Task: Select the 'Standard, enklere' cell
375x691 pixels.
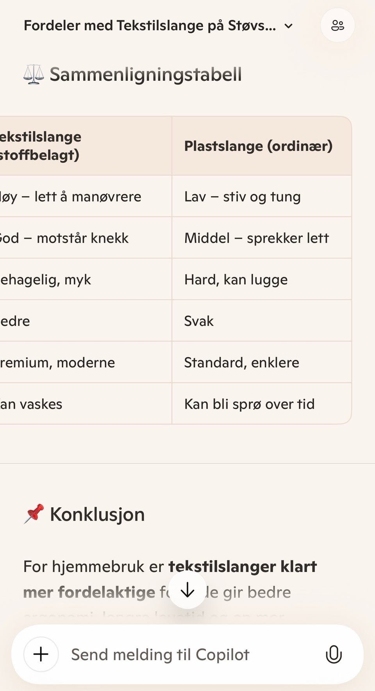Action: (241, 363)
